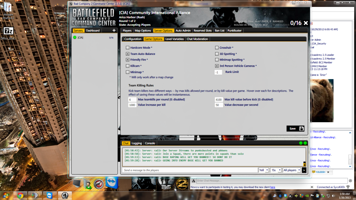Screen dimensions: 356x200
Task: Open the Ban List tab
Action: [x=220, y=31]
